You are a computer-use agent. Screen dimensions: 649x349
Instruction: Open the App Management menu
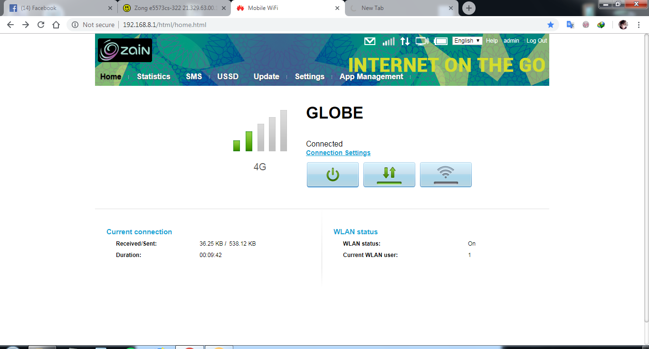372,76
